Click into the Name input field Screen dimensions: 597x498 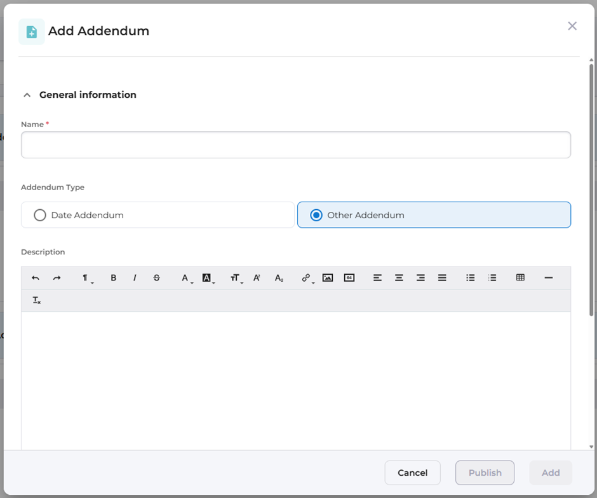pyautogui.click(x=295, y=145)
